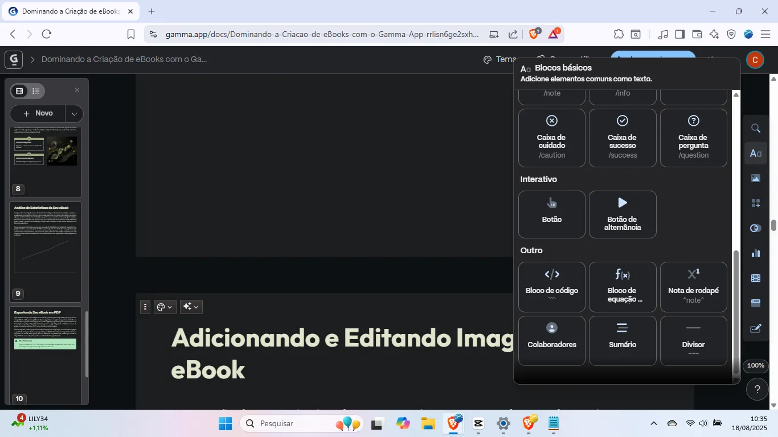
Task: Click the Novo new card button
Action: [x=38, y=113]
